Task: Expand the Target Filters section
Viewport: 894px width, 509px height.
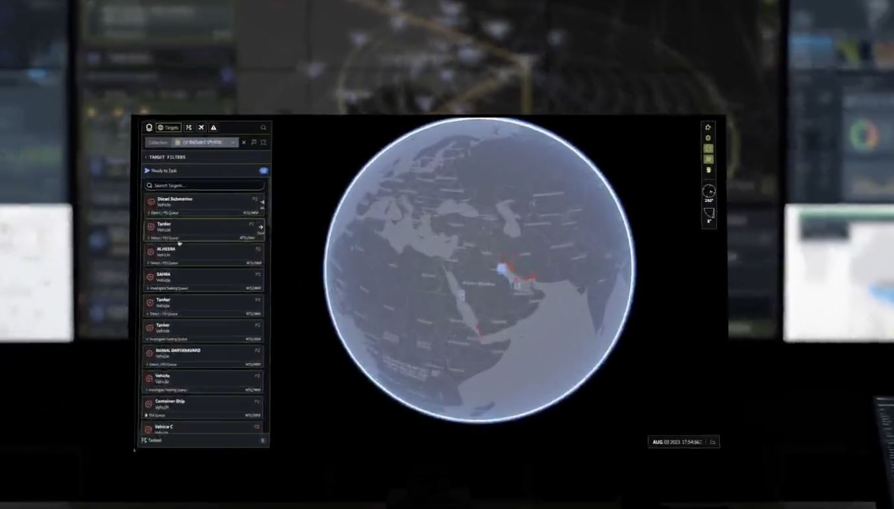Action: tap(165, 157)
